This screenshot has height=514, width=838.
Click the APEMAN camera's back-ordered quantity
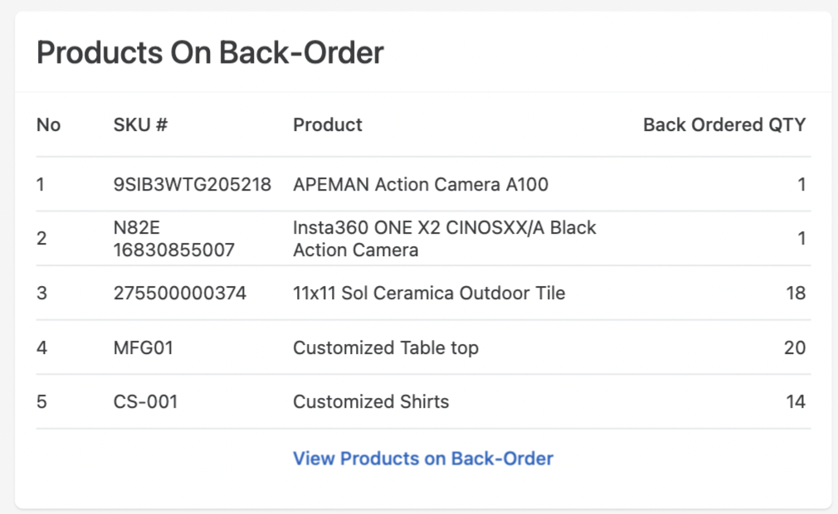pos(801,184)
